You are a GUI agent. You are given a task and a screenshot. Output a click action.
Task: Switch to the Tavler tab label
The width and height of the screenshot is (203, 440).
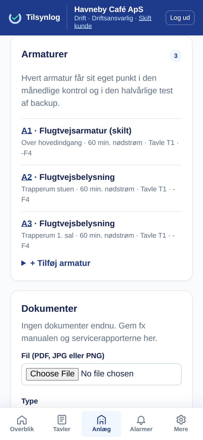[62, 429]
